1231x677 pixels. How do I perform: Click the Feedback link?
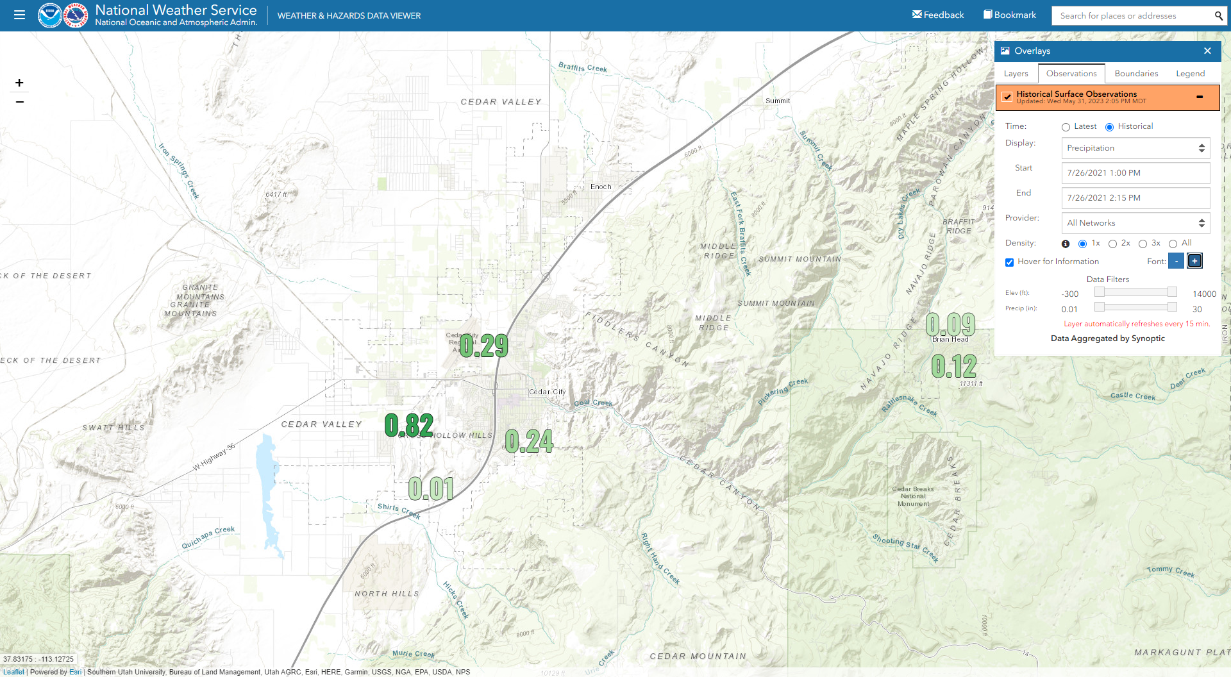coord(938,15)
